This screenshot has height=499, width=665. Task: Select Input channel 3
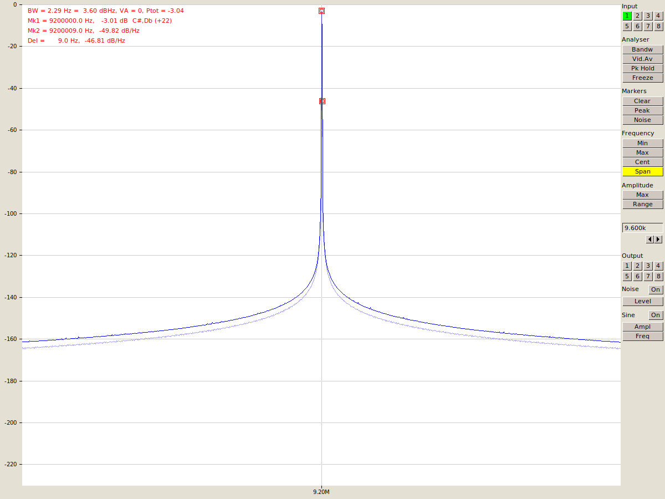coord(648,16)
